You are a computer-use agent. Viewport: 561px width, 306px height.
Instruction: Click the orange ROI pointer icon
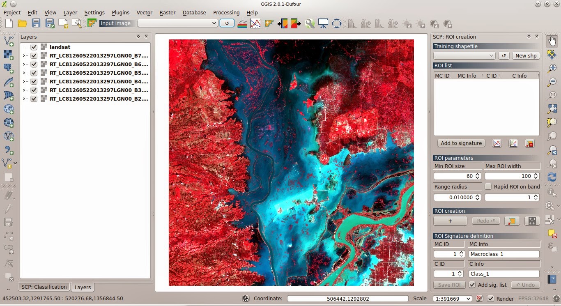512,221
